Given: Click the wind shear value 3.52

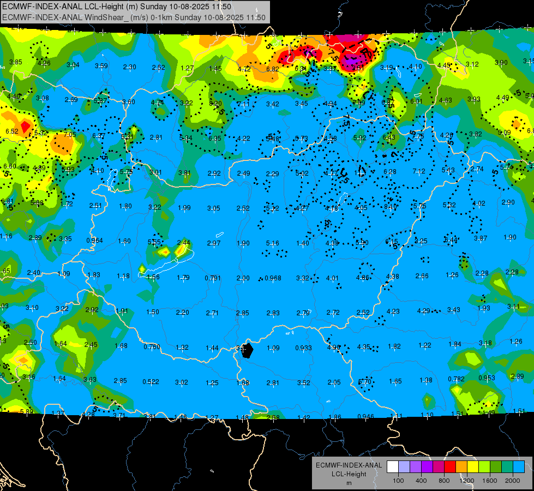Looking at the screenshot, I should [303, 382].
